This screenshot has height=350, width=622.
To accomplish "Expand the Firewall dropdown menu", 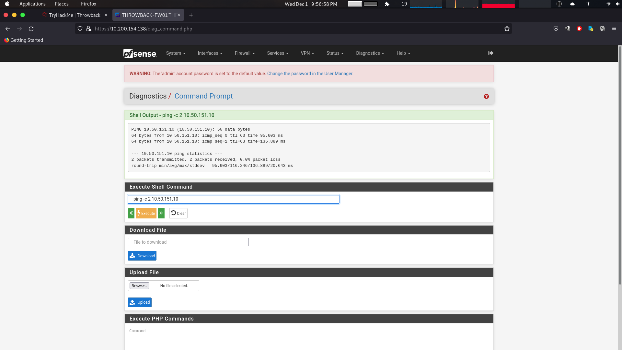I will pos(245,53).
